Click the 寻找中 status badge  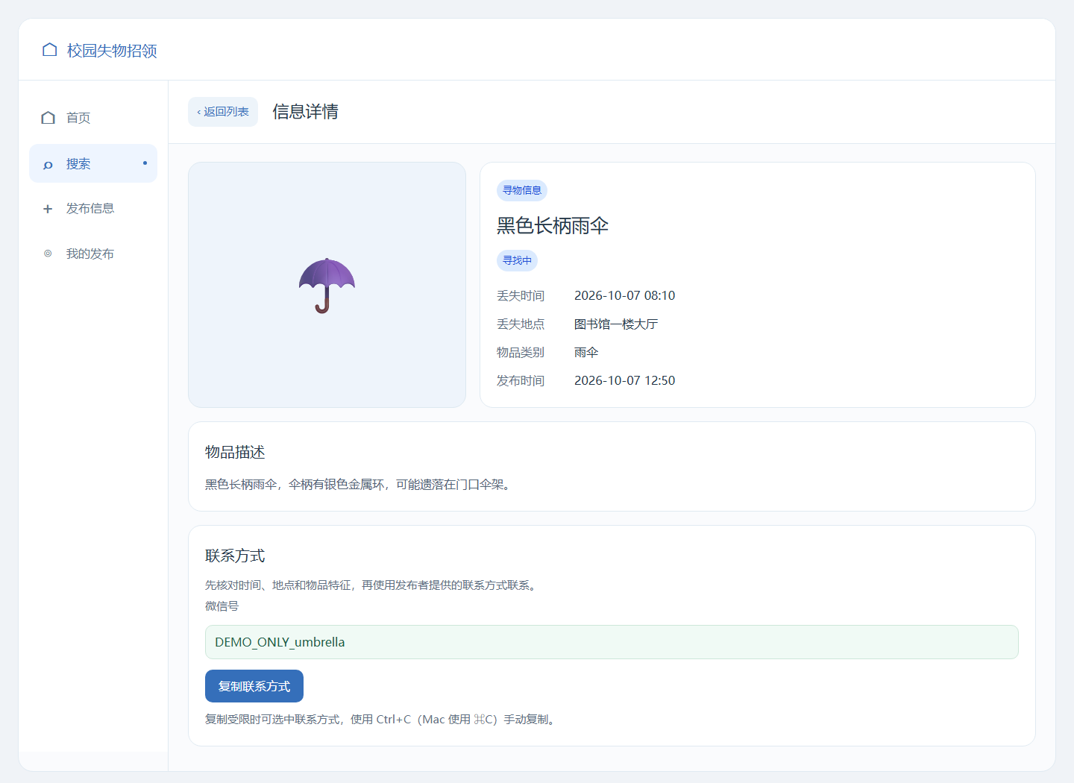[x=517, y=260]
